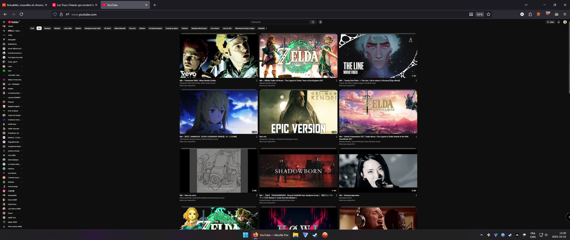The width and height of the screenshot is (570, 240).
Task: Reload the page with the refresh icon
Action: coord(21,14)
